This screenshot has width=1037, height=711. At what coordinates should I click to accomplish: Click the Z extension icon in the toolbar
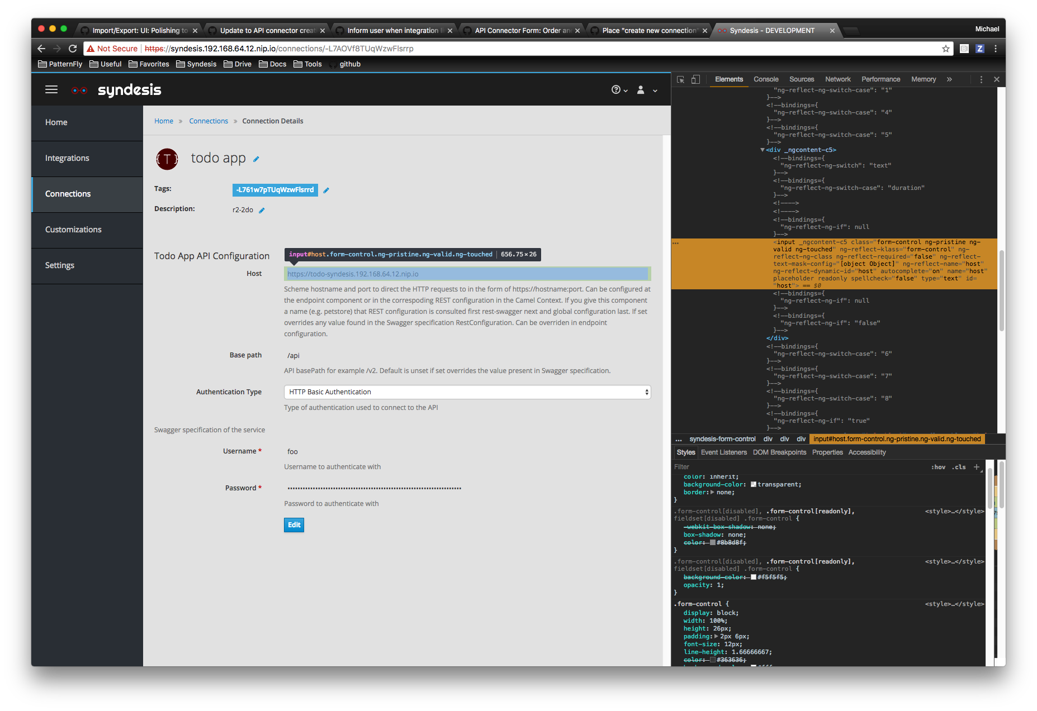[980, 49]
